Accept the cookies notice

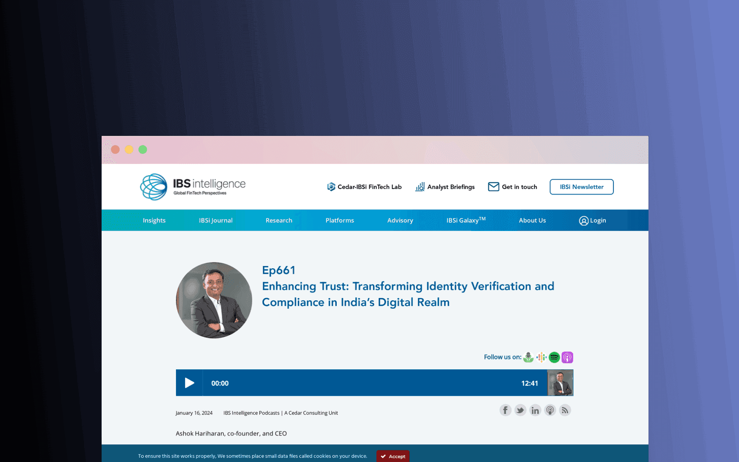point(393,456)
